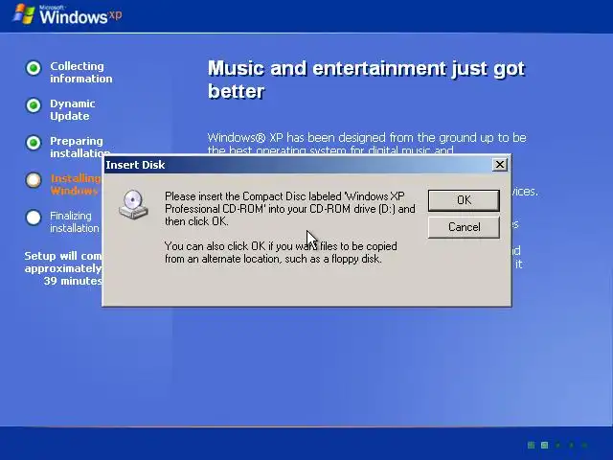The width and height of the screenshot is (613, 460).
Task: Cancel the Insert Disk dialog
Action: coord(464,227)
